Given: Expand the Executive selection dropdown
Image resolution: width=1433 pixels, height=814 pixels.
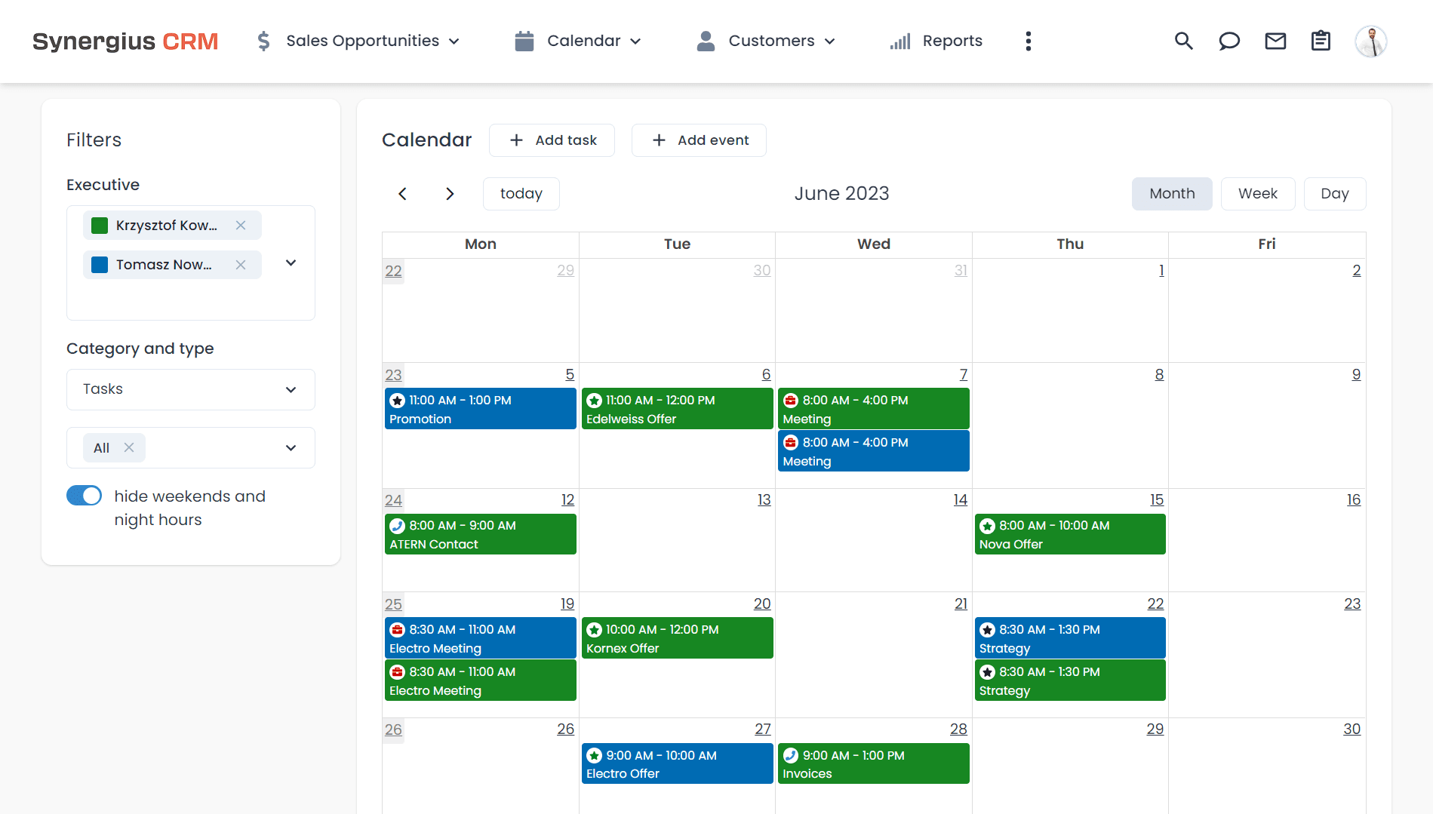Looking at the screenshot, I should 291,263.
